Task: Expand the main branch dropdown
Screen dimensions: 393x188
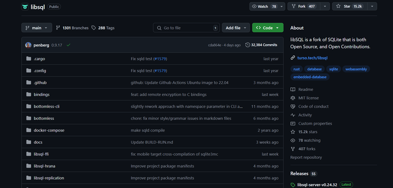Action: (x=37, y=28)
